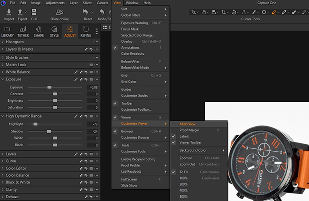Screen dimensions: 309x201
Task: Open the Window menu
Action: pyautogui.click(x=132, y=3)
